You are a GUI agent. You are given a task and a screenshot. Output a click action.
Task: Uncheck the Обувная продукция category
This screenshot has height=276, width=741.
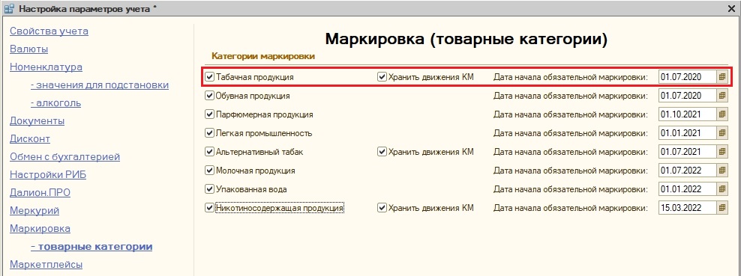tap(210, 96)
